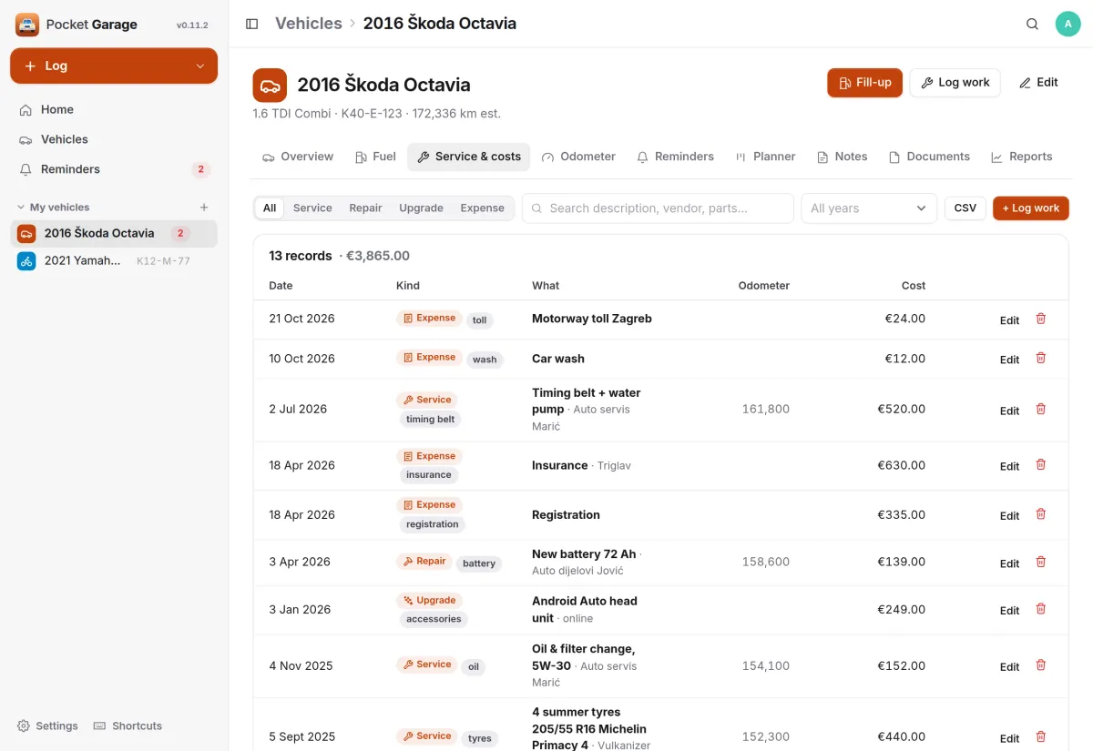1093x751 pixels.
Task: Click the Pocket Garage logo icon
Action: click(x=27, y=25)
